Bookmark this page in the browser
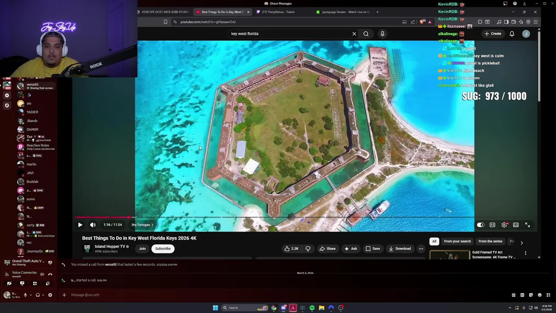This screenshot has height=313, width=556. click(x=165, y=22)
